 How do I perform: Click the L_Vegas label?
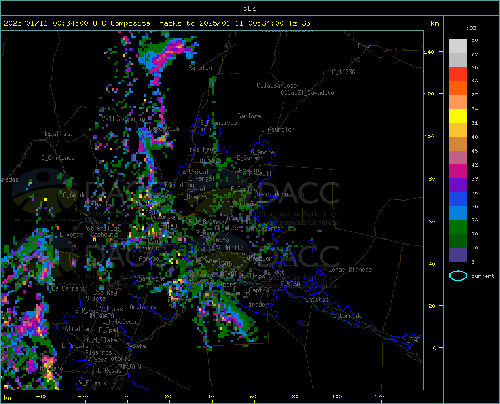pos(71,235)
